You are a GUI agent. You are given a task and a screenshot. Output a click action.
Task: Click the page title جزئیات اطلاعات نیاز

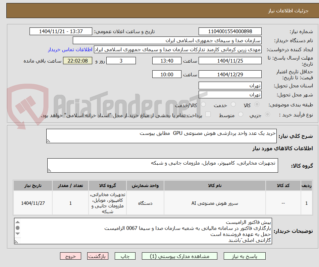[288, 11]
